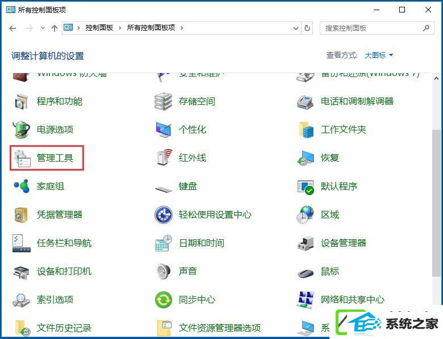Click the 个性化 monitor icon
The image size is (443, 339).
164,130
